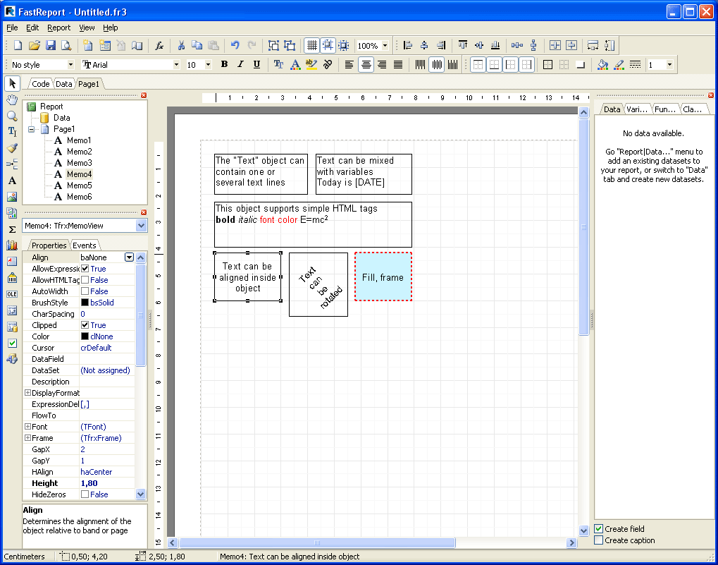The image size is (718, 565).
Task: Open the font size 10 dropdown
Action: [x=208, y=65]
